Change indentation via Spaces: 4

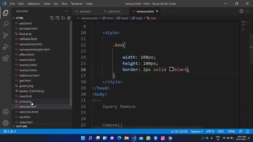(197, 131)
